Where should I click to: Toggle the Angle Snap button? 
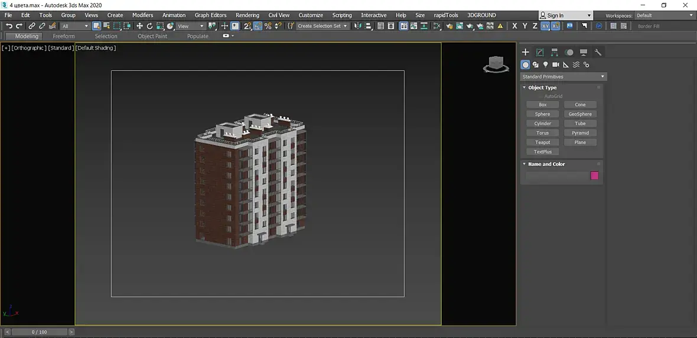click(x=258, y=26)
